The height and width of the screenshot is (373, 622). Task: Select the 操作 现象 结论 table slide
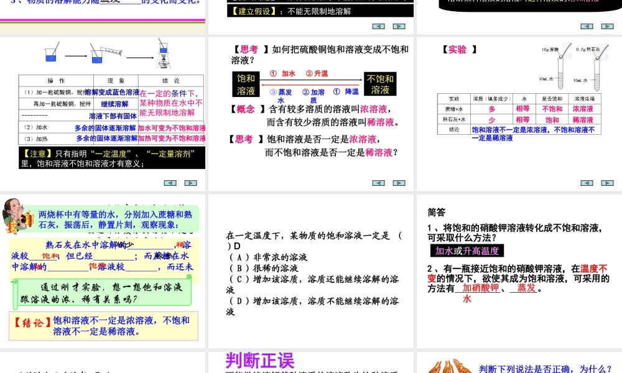103,114
